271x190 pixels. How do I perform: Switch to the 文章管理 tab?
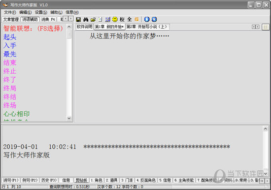11,19
